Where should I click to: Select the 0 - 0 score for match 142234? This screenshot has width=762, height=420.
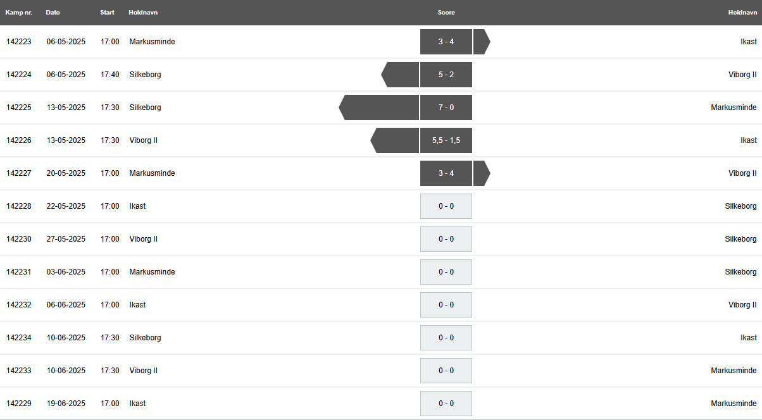[446, 338]
